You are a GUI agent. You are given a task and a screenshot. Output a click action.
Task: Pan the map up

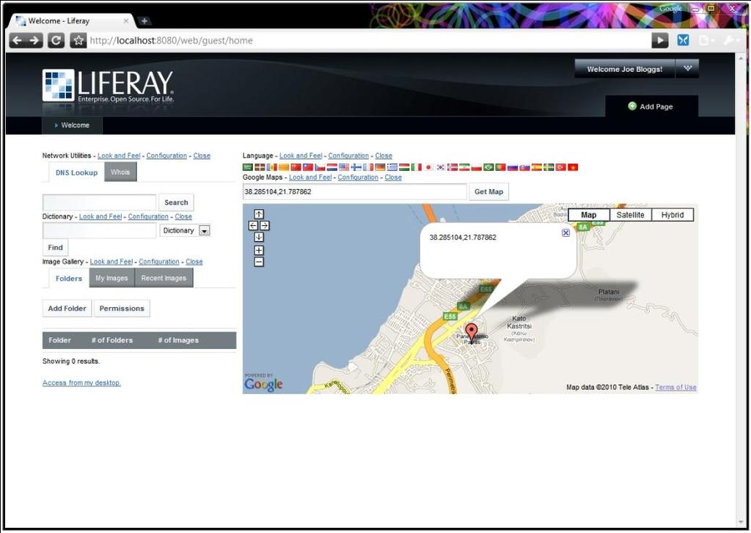pos(259,214)
